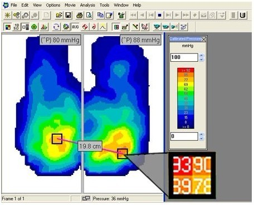Toggle the AUG averaging toolbar button

tap(75, 27)
